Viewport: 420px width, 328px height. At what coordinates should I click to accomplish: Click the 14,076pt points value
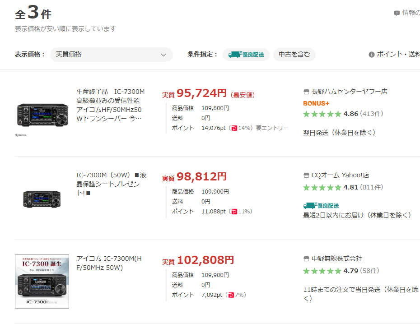coord(214,128)
